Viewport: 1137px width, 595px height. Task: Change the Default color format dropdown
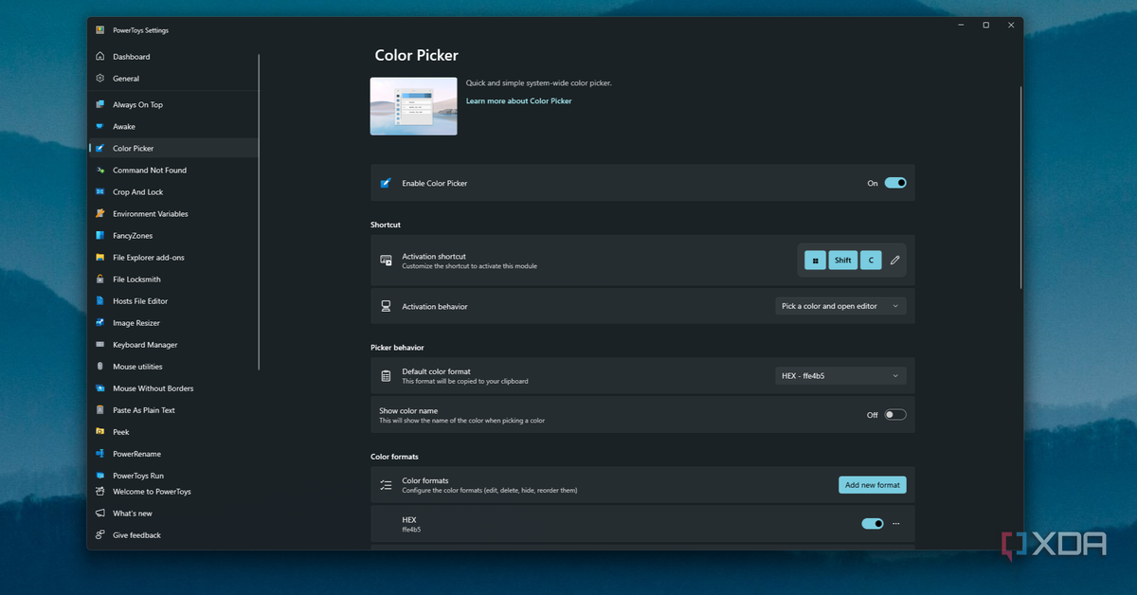(839, 375)
